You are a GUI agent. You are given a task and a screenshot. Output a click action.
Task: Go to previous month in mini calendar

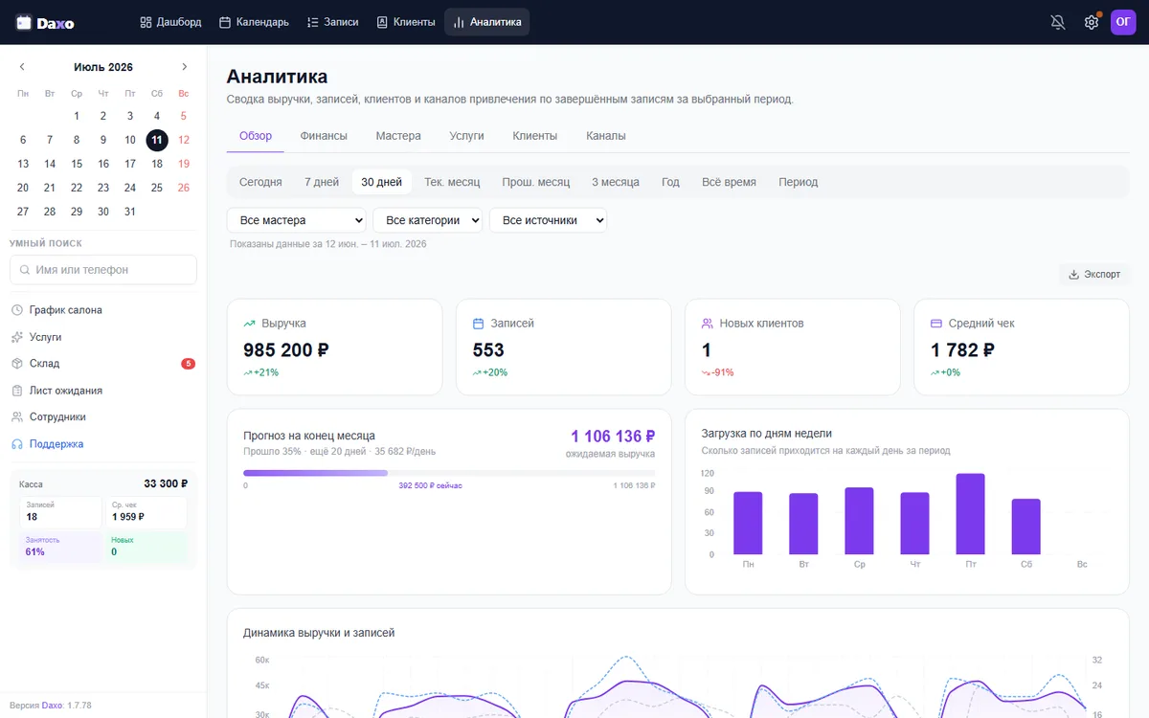[x=22, y=67]
